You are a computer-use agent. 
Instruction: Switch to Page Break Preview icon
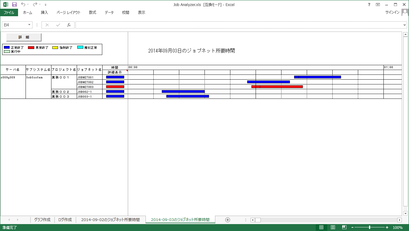pyautogui.click(x=344, y=227)
